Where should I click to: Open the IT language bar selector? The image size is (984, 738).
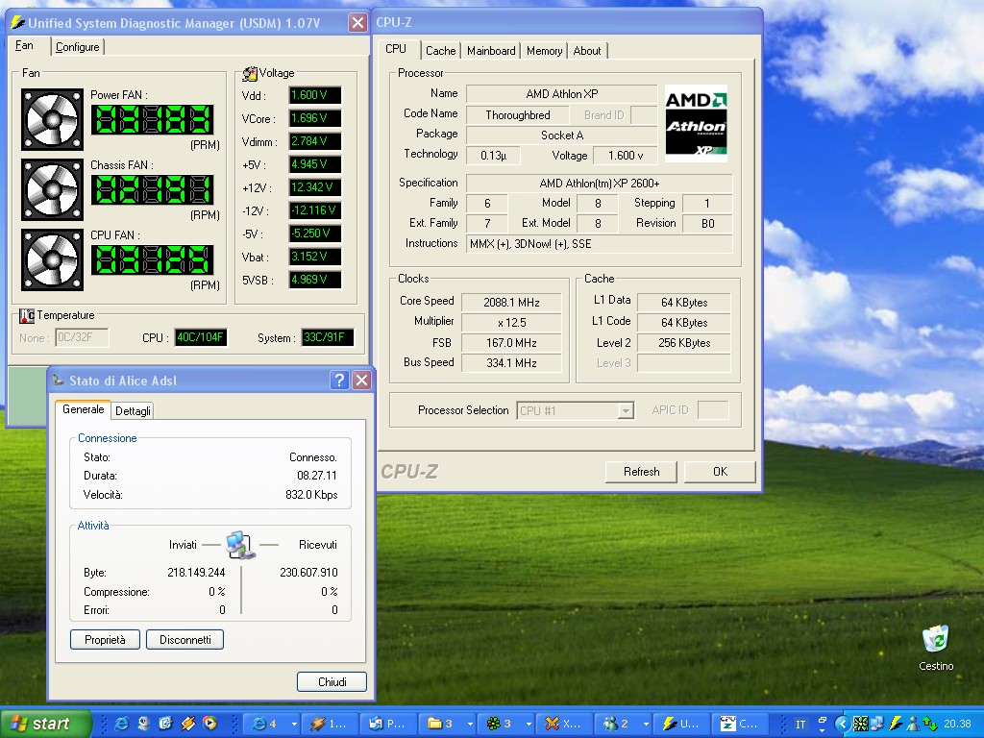pos(800,725)
